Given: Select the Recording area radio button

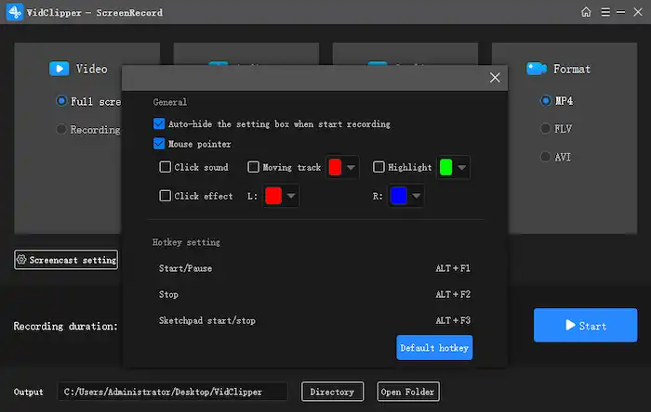Looking at the screenshot, I should [61, 129].
